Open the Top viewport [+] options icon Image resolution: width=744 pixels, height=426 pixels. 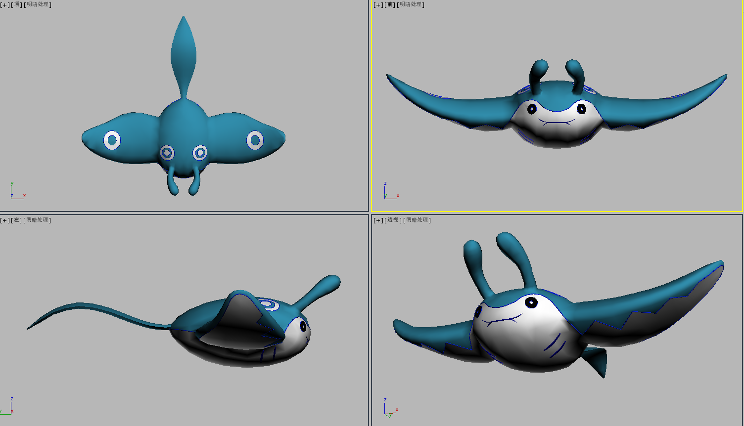click(x=4, y=4)
